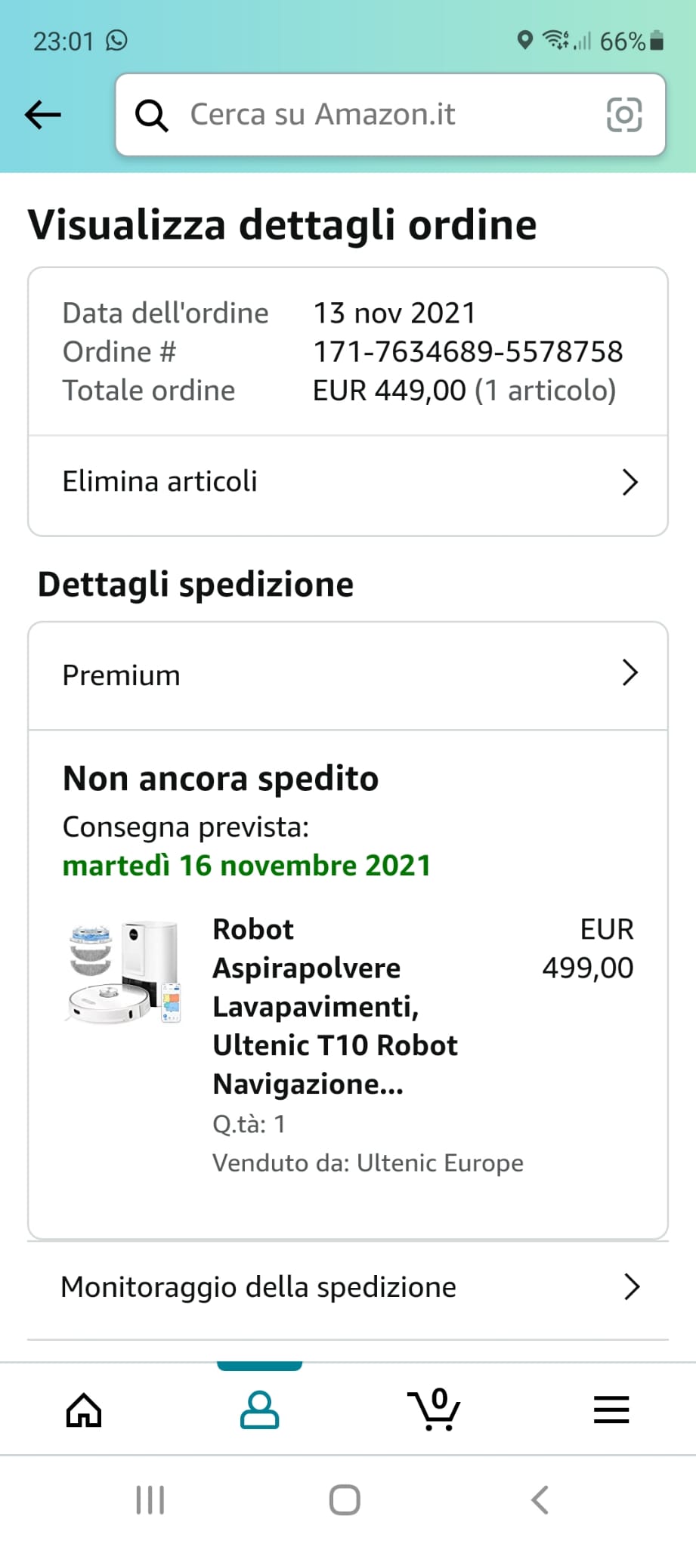Viewport: 696px width, 1547px height.
Task: Tap the order number 171-7634689-5578758
Action: 468,351
